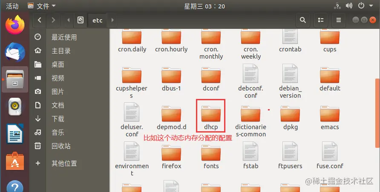Click the path bar left arrow
This screenshot has height=192, width=380.
(x=68, y=20)
